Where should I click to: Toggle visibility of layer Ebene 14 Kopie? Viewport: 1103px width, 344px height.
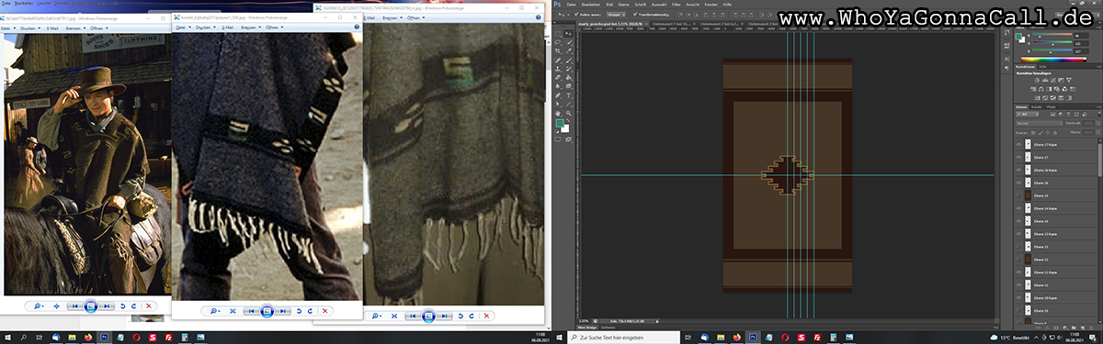pyautogui.click(x=1018, y=208)
